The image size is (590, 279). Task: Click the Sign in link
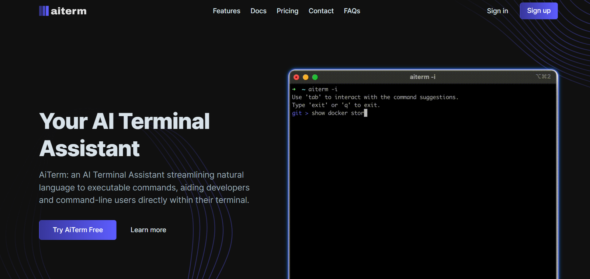(497, 11)
